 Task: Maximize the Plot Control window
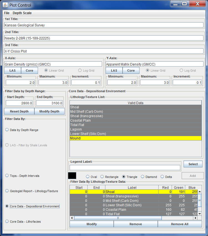point(184,4)
